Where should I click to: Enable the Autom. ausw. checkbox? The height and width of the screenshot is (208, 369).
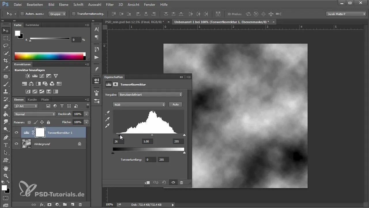[x=22, y=14]
